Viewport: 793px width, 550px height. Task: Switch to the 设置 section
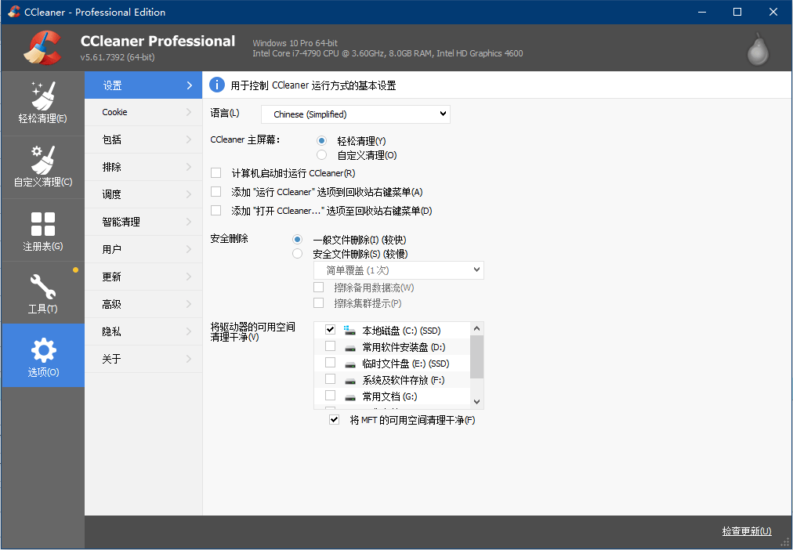pyautogui.click(x=143, y=85)
